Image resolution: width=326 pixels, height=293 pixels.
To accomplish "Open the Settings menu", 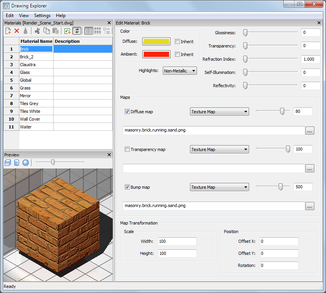I will 42,16.
